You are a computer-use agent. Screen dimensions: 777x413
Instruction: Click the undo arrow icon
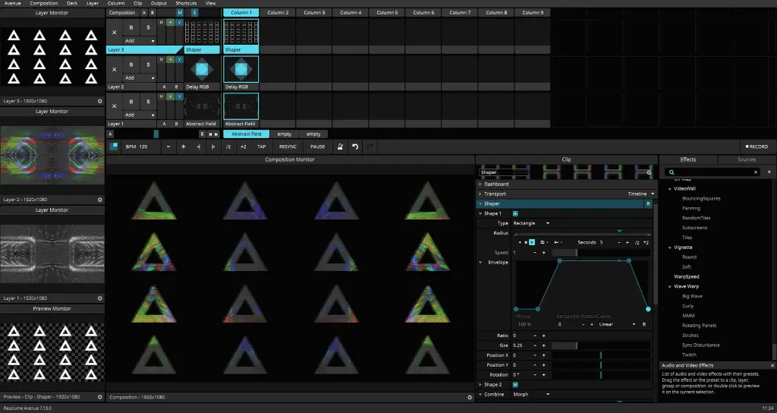[x=355, y=147]
